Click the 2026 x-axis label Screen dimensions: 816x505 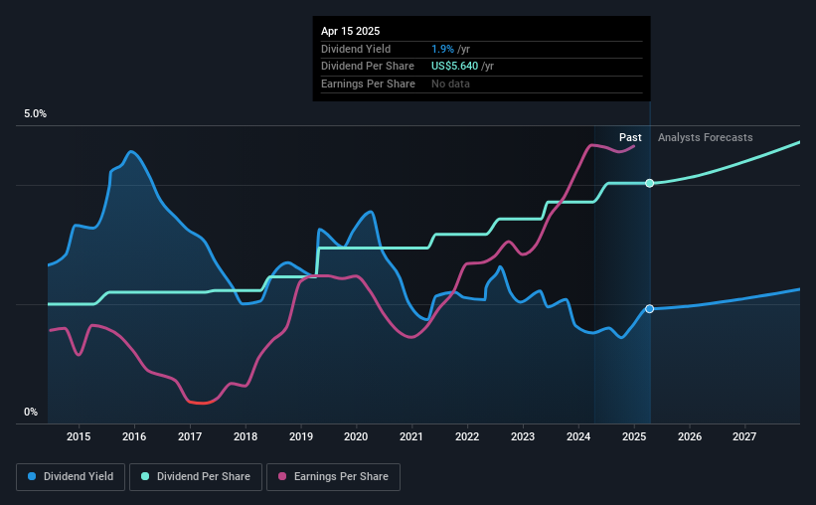click(x=690, y=436)
